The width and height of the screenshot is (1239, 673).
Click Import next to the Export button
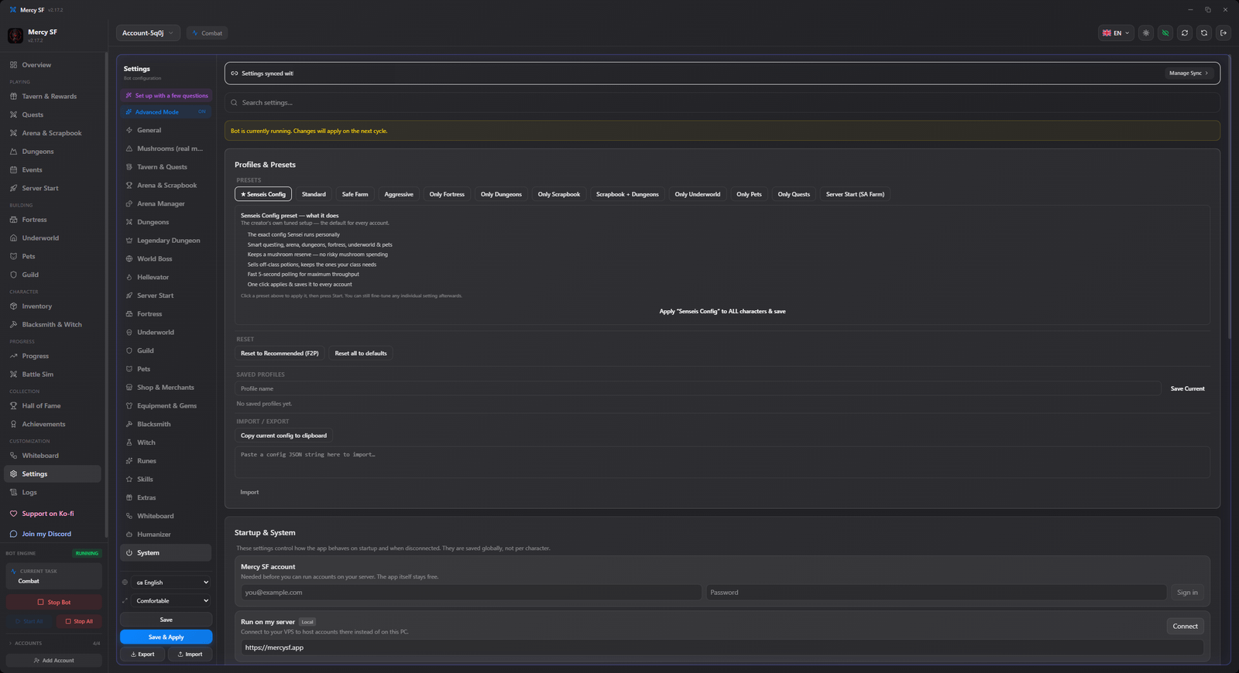click(x=190, y=654)
